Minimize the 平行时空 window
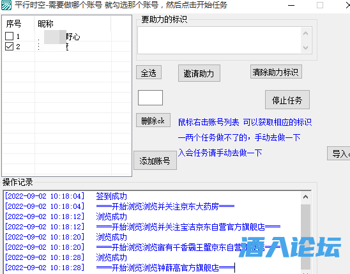350x274 pixels. 291,5
